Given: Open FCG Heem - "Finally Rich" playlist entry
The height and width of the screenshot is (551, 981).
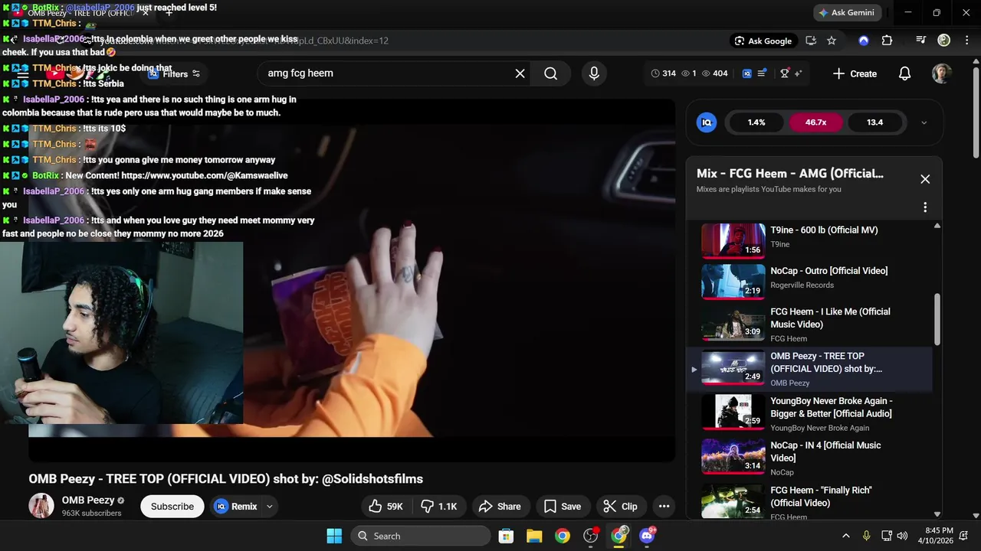Looking at the screenshot, I should (811, 502).
